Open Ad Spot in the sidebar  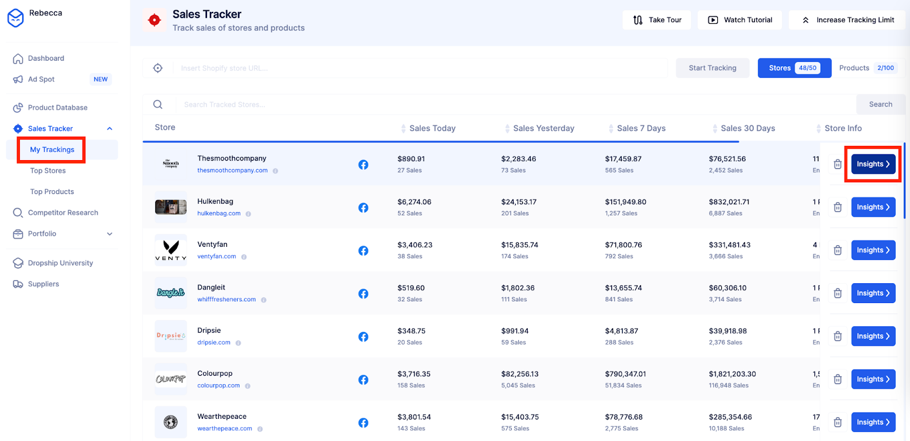click(42, 79)
